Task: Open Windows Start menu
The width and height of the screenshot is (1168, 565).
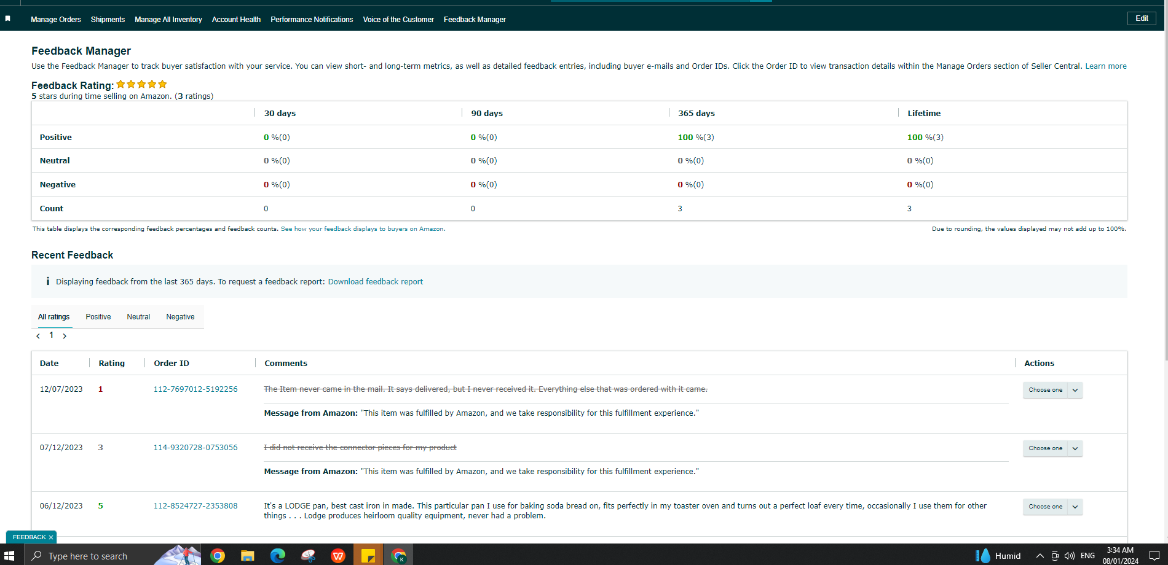Action: [x=9, y=556]
